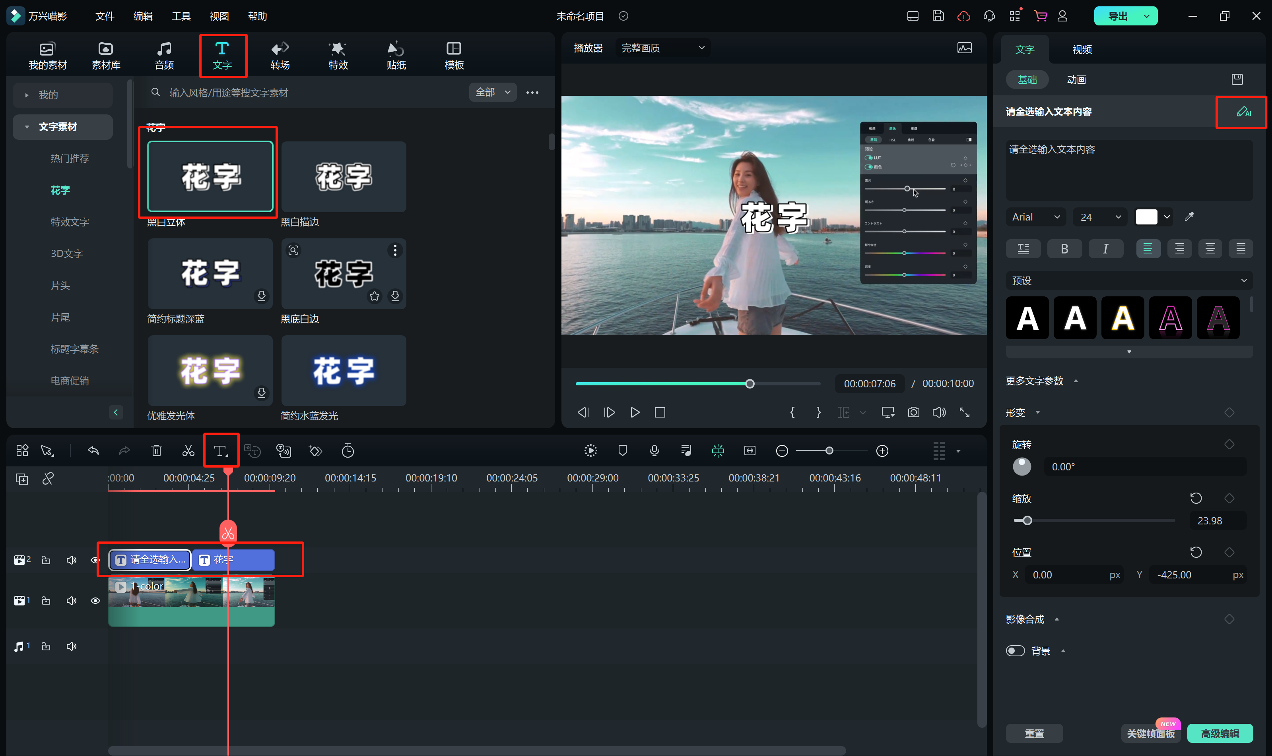Click the voiceover microphone icon
Viewport: 1272px width, 756px height.
pyautogui.click(x=654, y=451)
